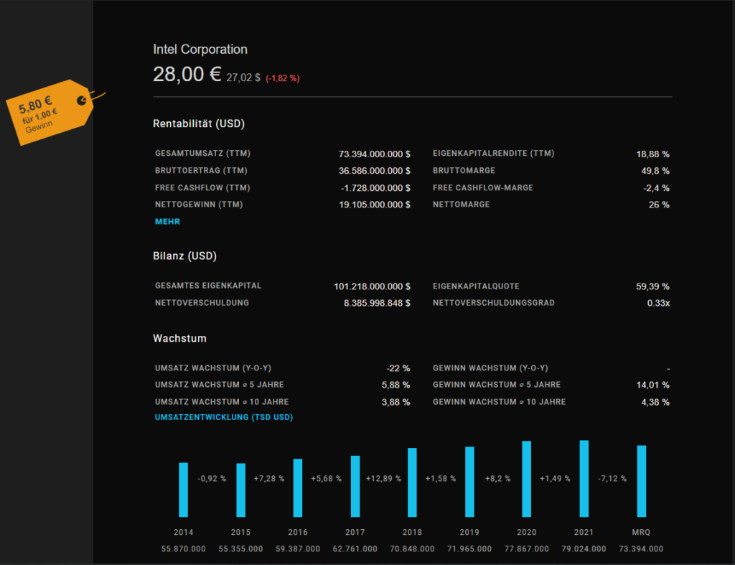Select the FREE CASHFLOW-MARGE label
This screenshot has width=735, height=565.
tap(483, 188)
